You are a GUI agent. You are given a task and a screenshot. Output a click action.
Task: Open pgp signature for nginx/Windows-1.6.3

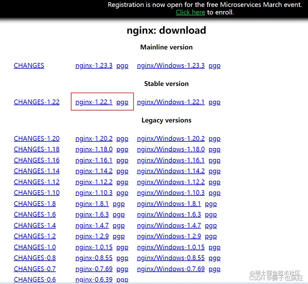pyautogui.click(x=211, y=215)
